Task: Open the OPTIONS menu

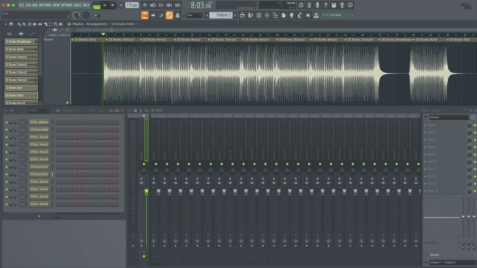Action: pyautogui.click(x=66, y=5)
